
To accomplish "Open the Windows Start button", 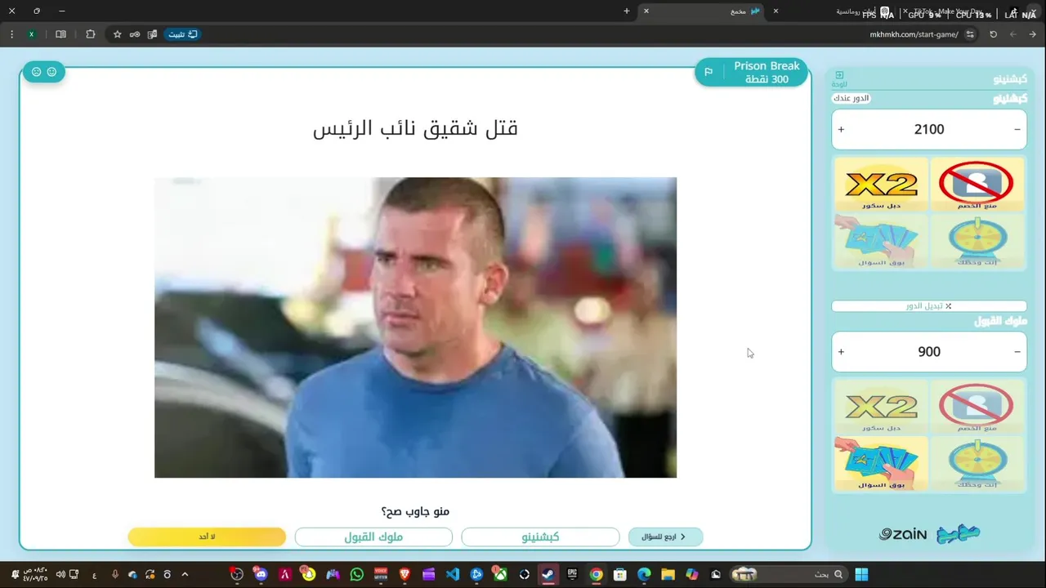I will click(x=861, y=575).
